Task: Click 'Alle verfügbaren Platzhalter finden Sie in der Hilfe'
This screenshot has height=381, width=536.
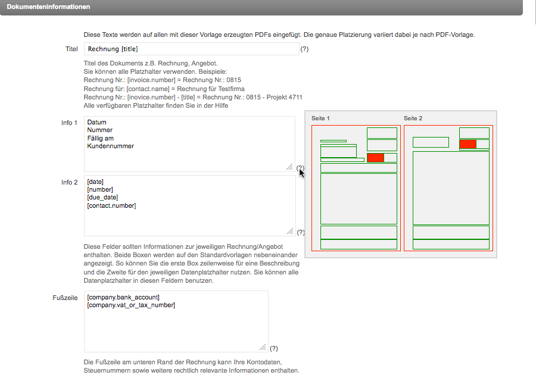Action: coord(156,105)
